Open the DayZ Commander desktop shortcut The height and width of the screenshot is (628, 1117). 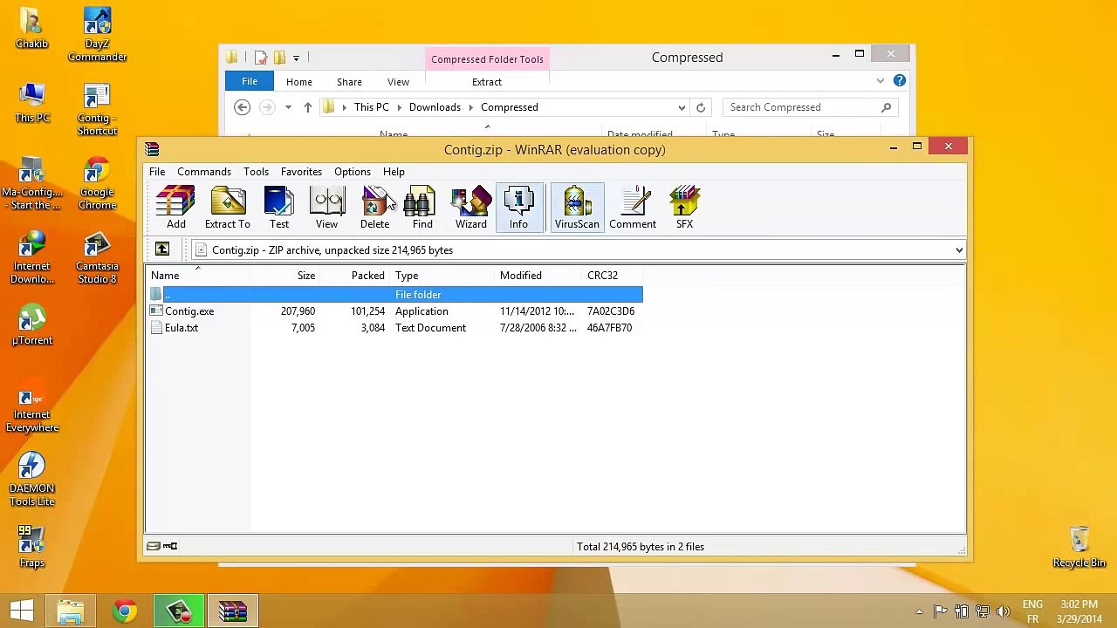click(x=97, y=36)
